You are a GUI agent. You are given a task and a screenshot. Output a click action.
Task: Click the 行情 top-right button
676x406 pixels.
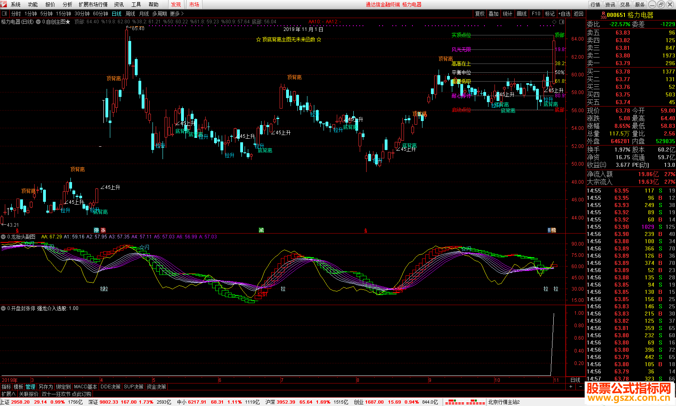(x=595, y=4)
